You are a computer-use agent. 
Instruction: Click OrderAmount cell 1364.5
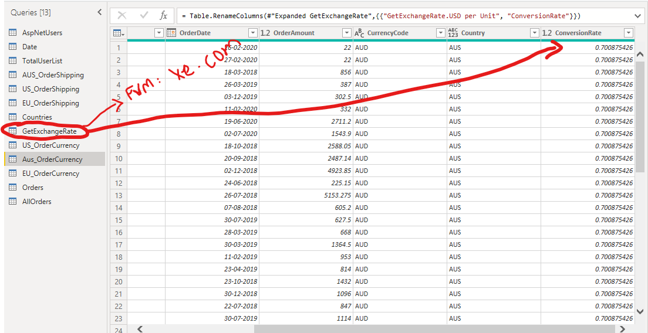coord(306,244)
